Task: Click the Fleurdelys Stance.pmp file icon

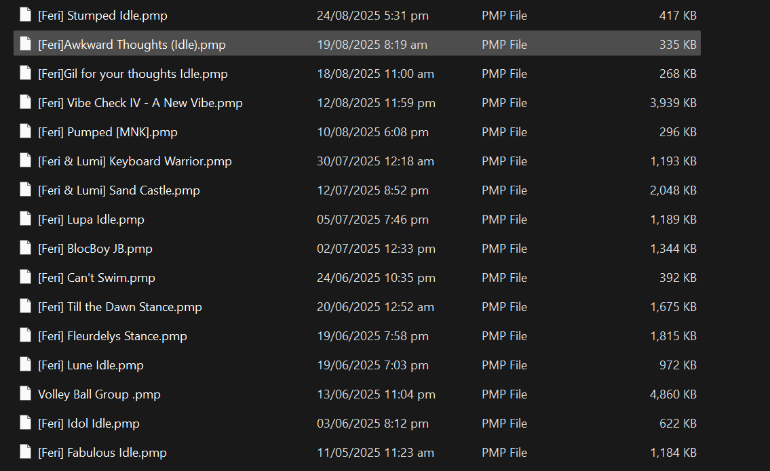Action: click(26, 335)
